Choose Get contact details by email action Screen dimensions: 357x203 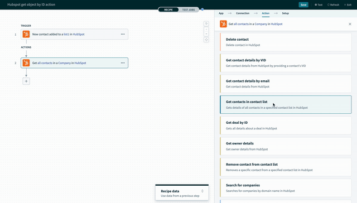pyautogui.click(x=286, y=84)
